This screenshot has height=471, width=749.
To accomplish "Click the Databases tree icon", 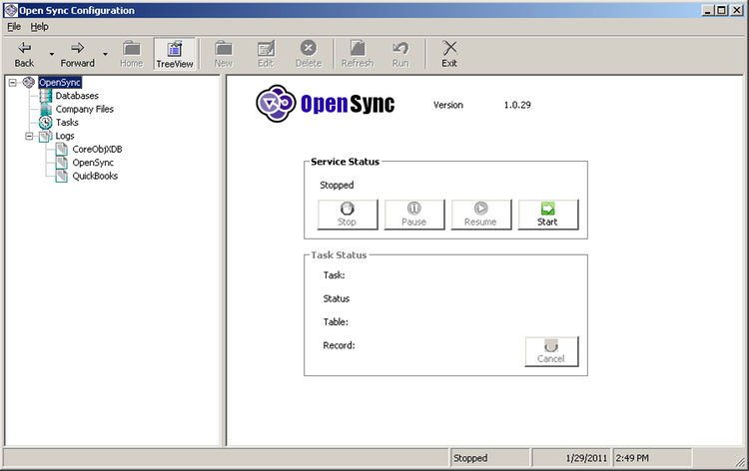I will pyautogui.click(x=45, y=96).
